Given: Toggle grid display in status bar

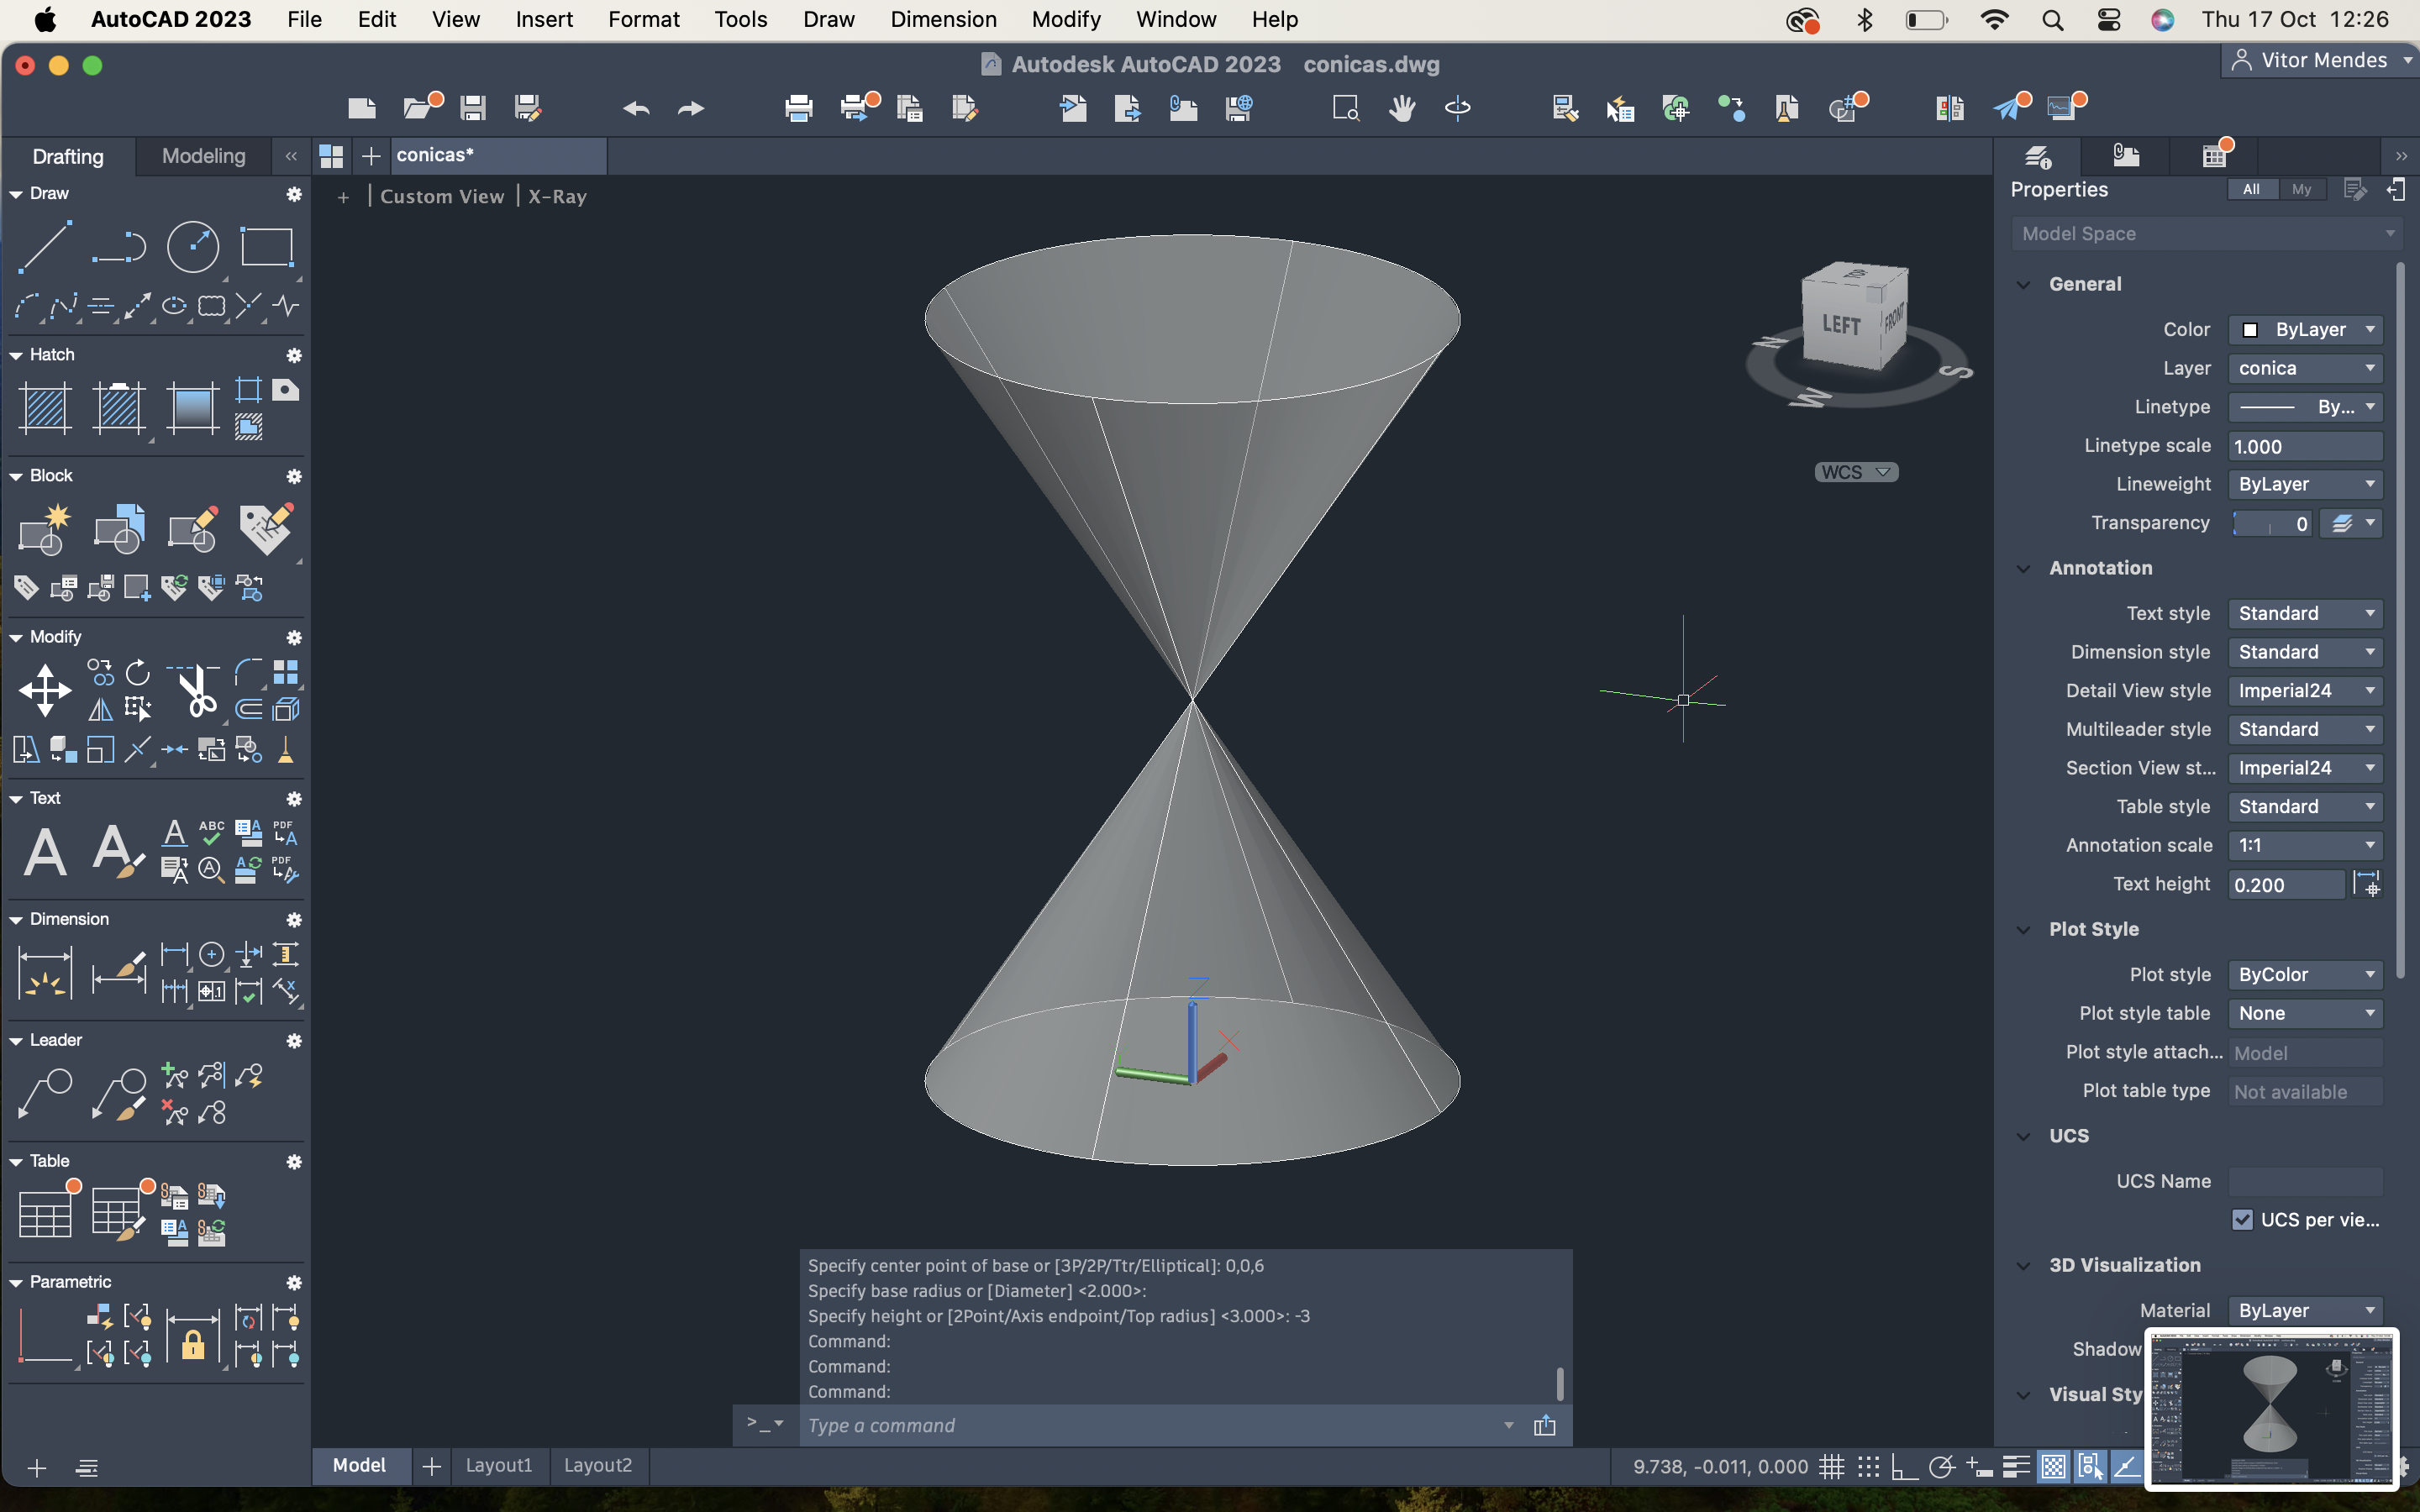Looking at the screenshot, I should pyautogui.click(x=1831, y=1466).
